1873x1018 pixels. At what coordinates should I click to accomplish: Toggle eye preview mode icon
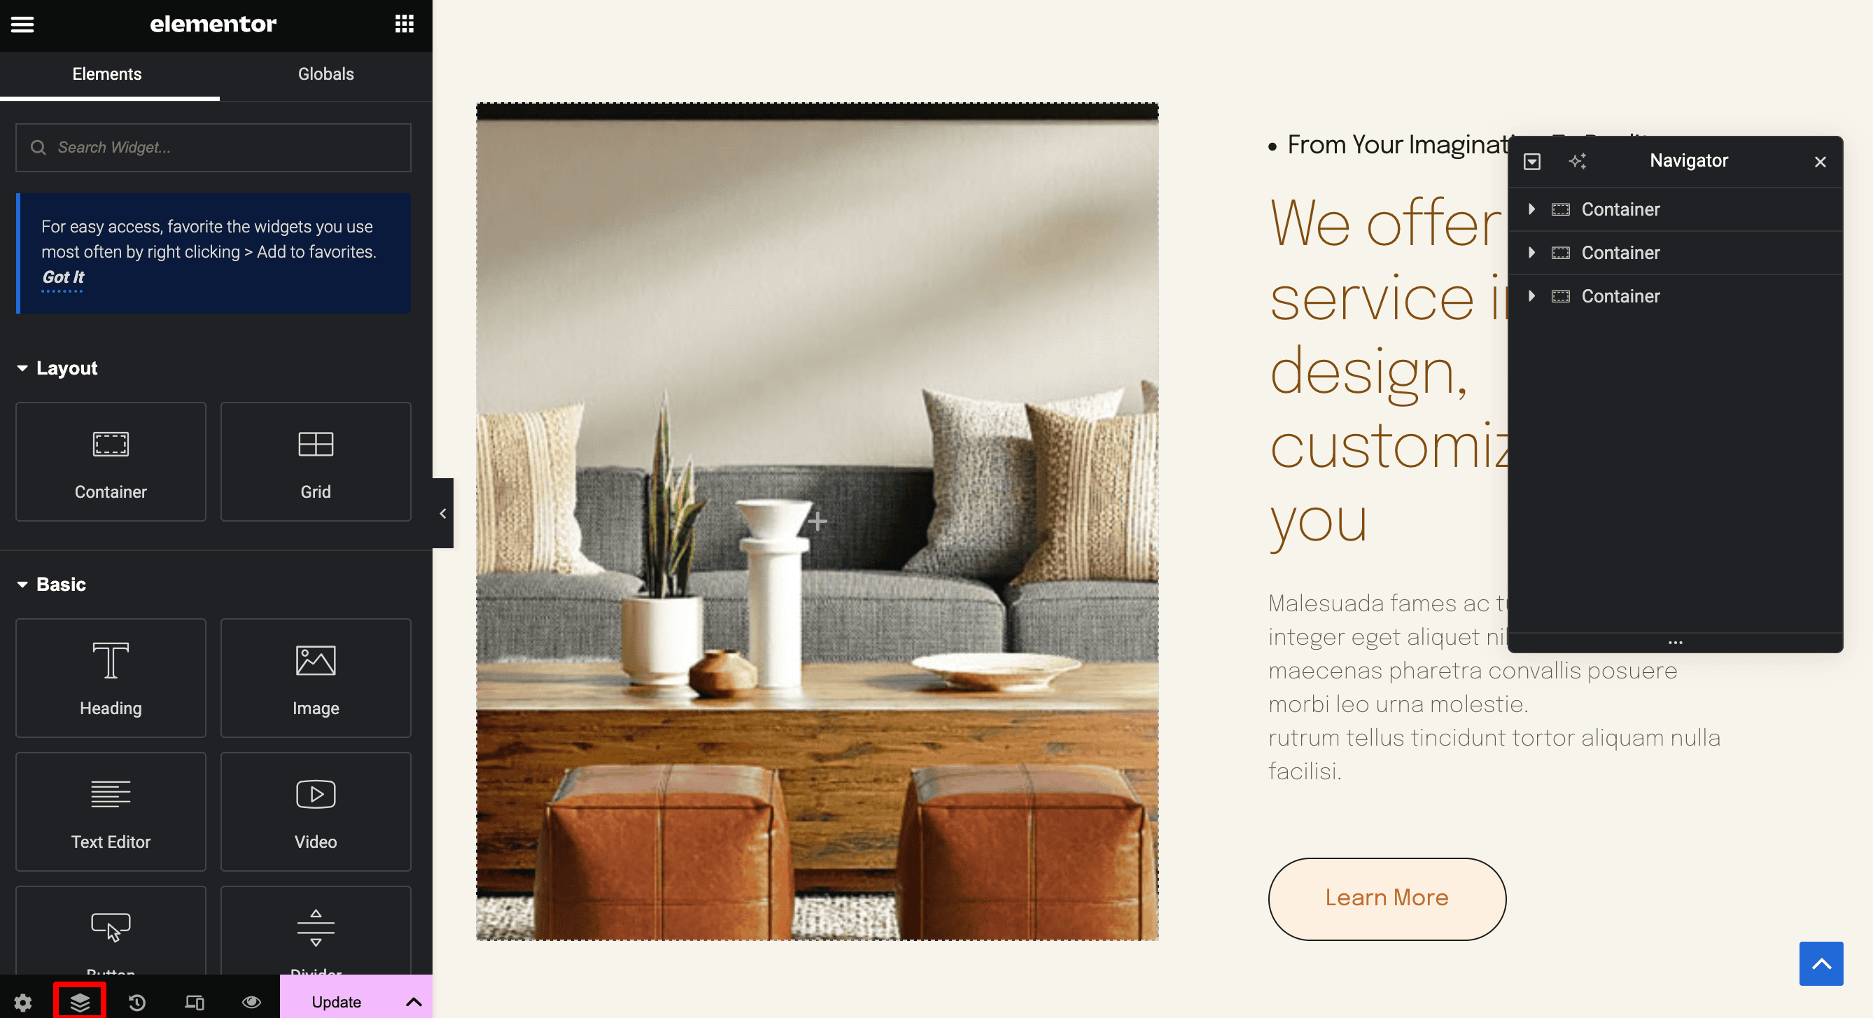[251, 1002]
